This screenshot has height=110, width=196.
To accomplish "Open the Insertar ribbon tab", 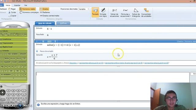I will tap(17, 5).
